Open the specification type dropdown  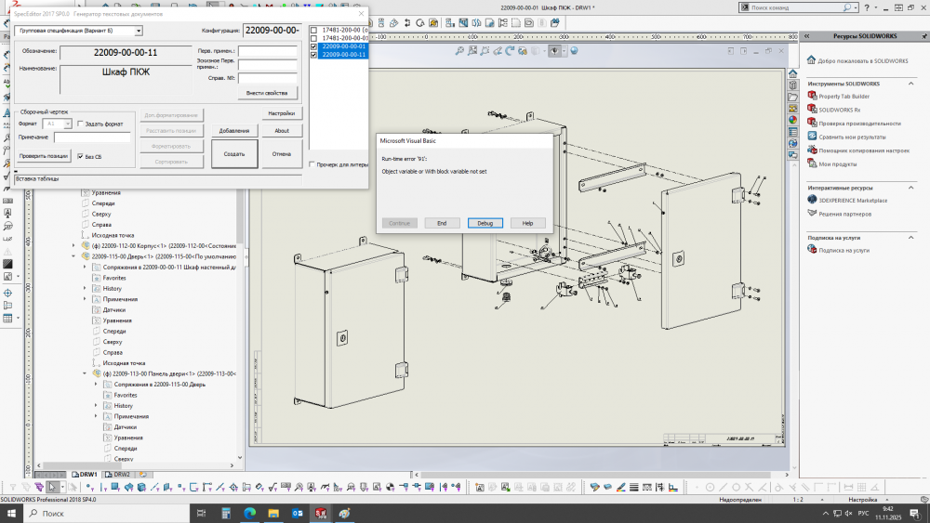pyautogui.click(x=139, y=31)
